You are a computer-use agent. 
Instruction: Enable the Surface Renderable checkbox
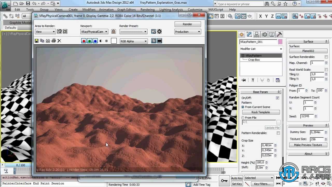[326, 57]
